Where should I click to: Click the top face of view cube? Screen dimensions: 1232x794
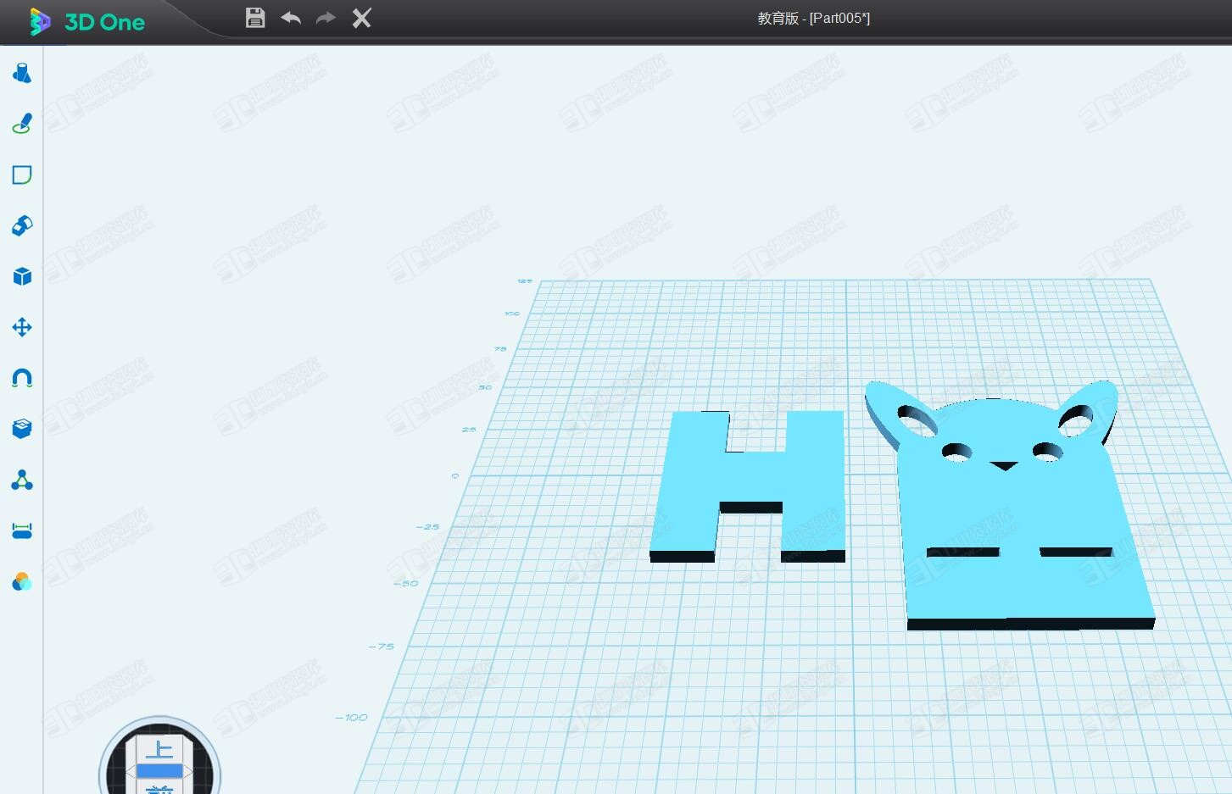159,751
